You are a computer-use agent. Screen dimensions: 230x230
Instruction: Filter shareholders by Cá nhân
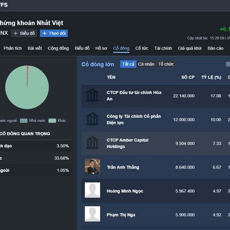(146, 64)
